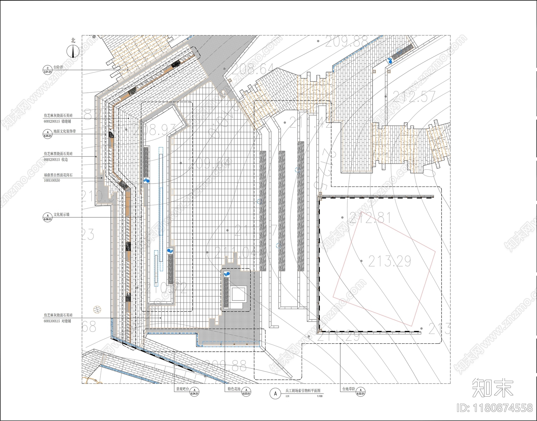Click the 208.93 elevation value

(x=155, y=130)
